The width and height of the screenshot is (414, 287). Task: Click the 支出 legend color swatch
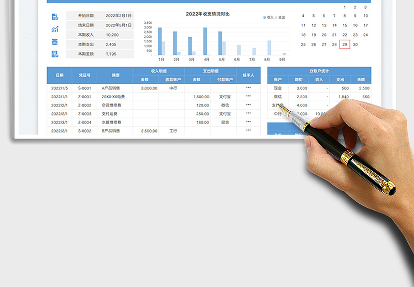tap(276, 17)
